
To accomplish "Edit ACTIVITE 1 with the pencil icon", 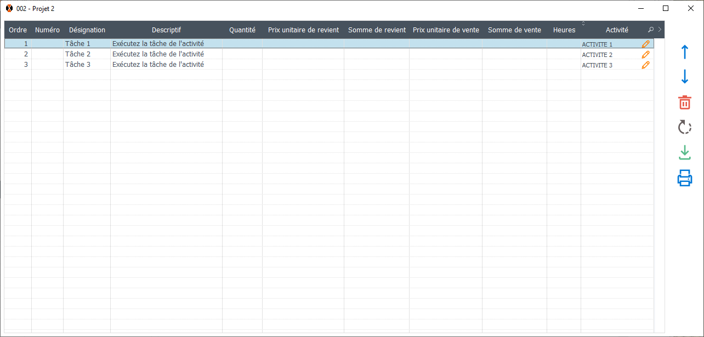I will coord(645,44).
